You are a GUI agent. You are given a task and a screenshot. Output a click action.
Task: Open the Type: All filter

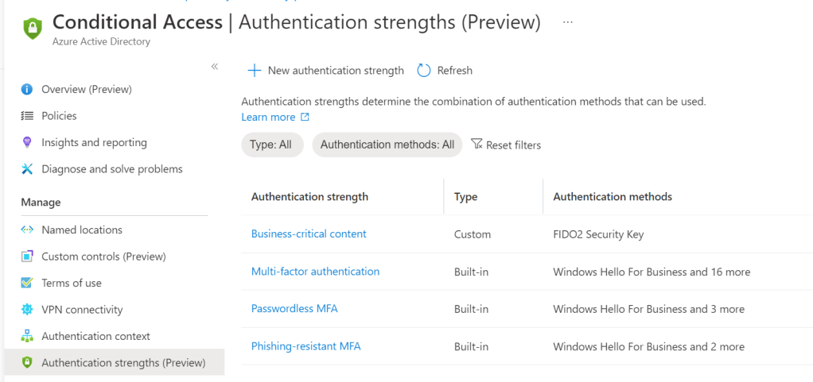coord(271,145)
